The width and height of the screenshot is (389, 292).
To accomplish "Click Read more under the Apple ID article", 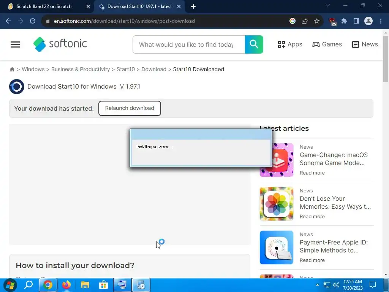I will [x=312, y=260].
